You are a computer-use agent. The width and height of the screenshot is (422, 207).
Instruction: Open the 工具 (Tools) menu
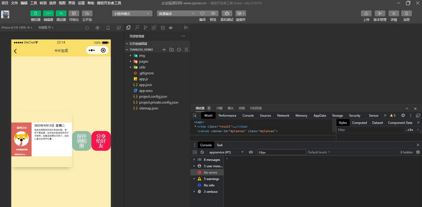34,3
